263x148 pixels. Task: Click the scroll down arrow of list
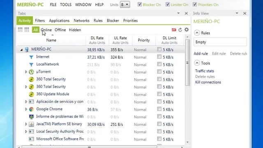click(x=187, y=142)
